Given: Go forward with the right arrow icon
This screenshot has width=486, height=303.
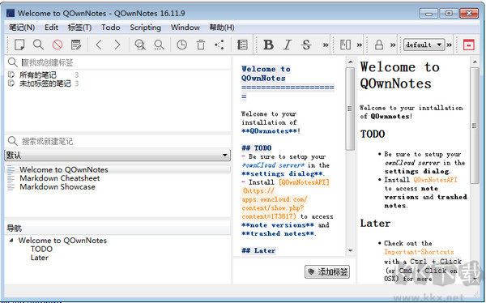Looking at the screenshot, I should tap(117, 45).
